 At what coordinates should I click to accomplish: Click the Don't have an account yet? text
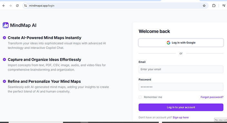coord(155,117)
